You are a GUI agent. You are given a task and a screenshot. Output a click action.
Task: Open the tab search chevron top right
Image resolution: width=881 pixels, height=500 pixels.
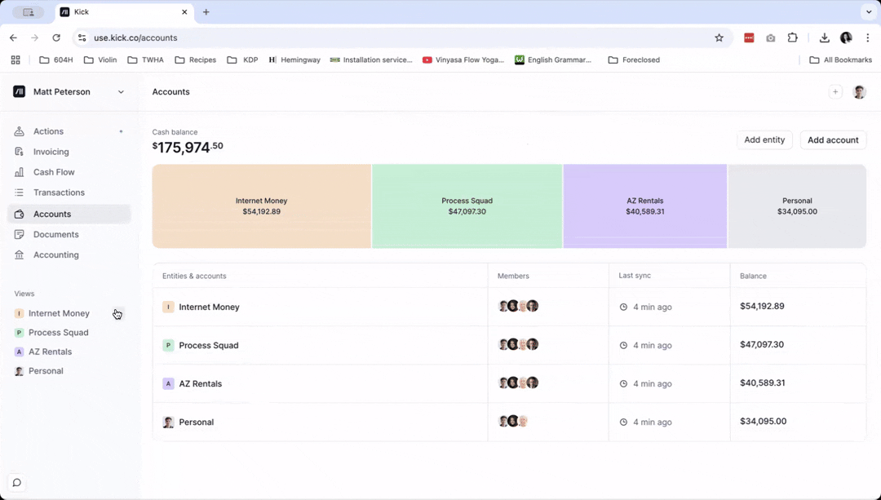point(867,11)
